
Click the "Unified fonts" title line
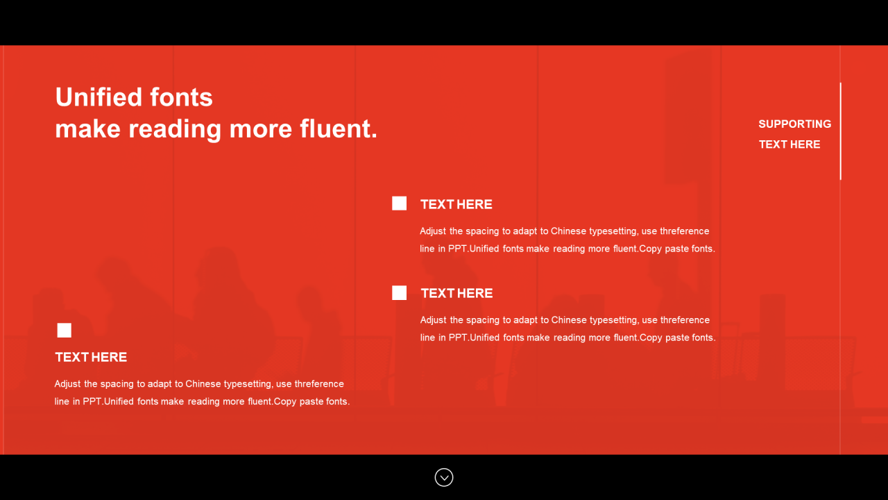(x=134, y=97)
